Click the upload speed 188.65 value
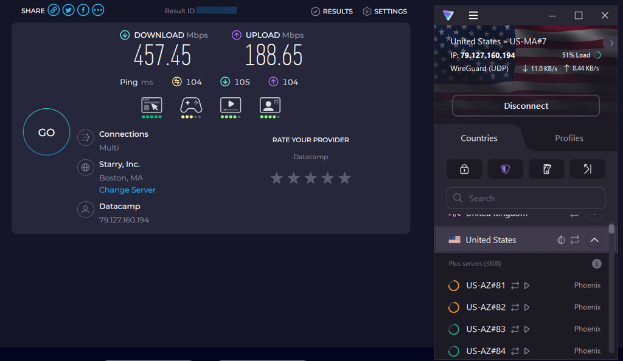This screenshot has height=361, width=623. 274,55
